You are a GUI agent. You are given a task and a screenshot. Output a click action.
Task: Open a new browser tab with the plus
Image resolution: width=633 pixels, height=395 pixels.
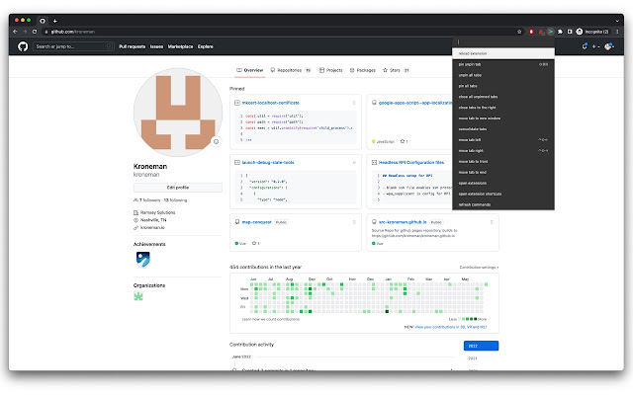[x=55, y=21]
